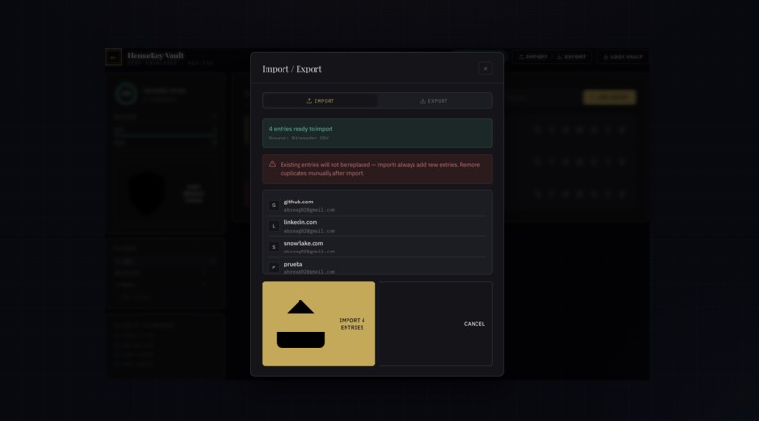Viewport: 759px width, 421px height.
Task: Click the S avatar icon for snowflake.com
Action: tap(274, 247)
